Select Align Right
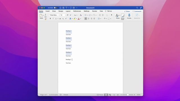The height and width of the screenshot is (101, 180). 91,19
